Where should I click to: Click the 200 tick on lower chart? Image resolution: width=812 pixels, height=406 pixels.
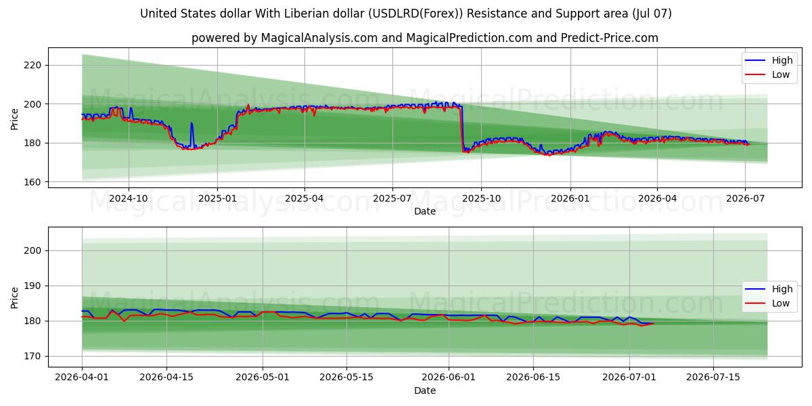point(34,250)
